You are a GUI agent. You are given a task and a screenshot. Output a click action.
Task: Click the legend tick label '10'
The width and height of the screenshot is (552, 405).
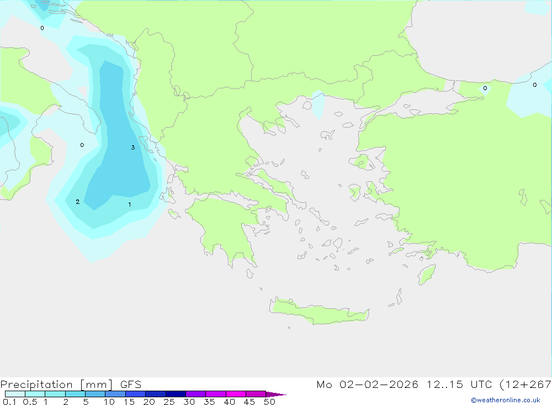tap(109, 402)
